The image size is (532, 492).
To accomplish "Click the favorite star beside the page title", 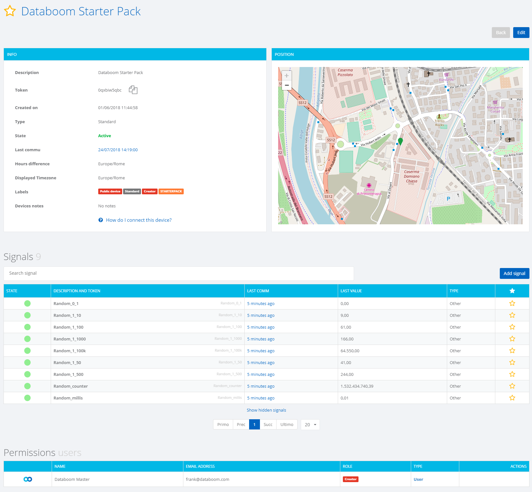I will click(x=10, y=11).
